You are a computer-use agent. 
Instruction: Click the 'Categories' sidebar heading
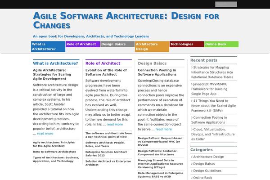click(202, 150)
